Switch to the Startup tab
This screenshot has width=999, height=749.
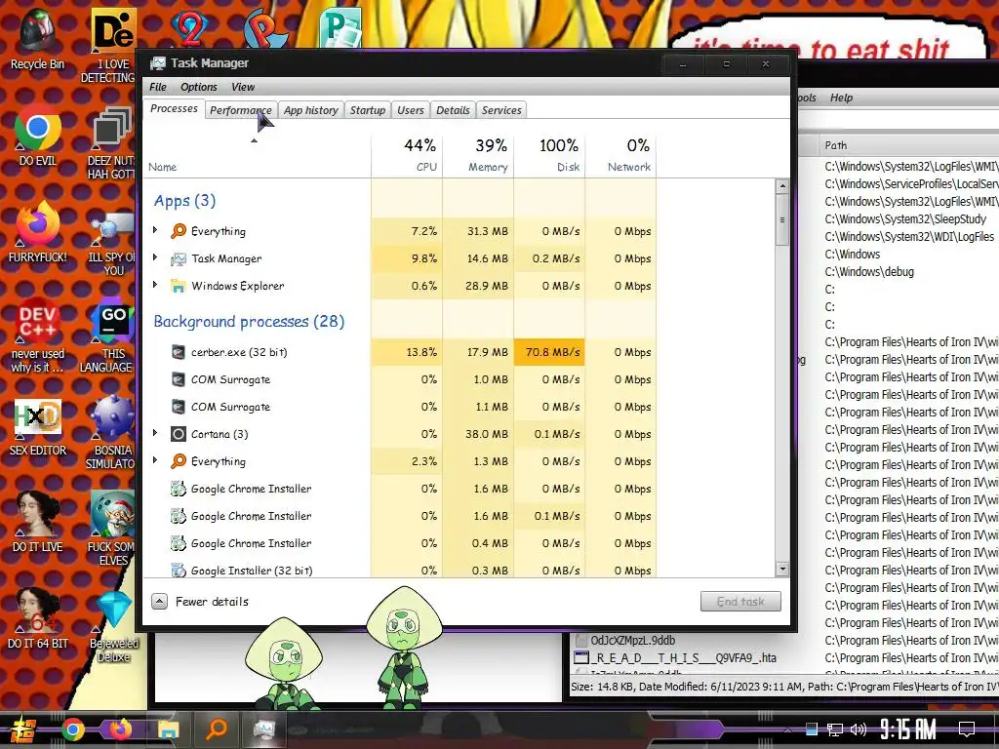[368, 110]
